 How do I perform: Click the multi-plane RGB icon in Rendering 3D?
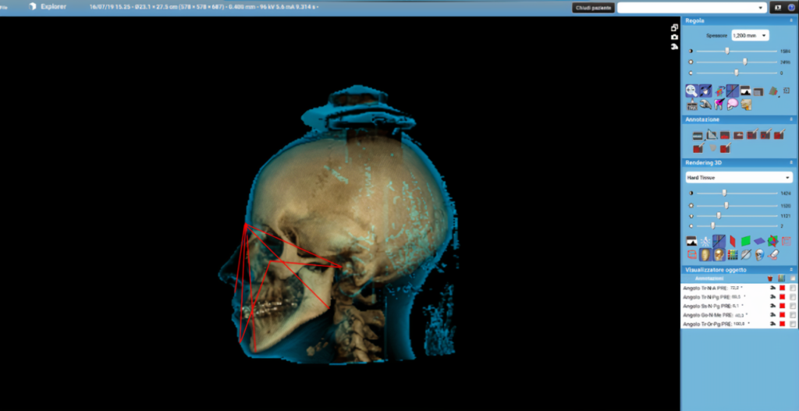(x=773, y=241)
